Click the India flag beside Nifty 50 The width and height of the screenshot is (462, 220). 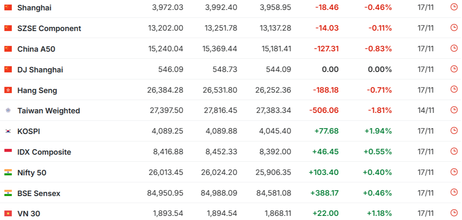[x=8, y=172]
